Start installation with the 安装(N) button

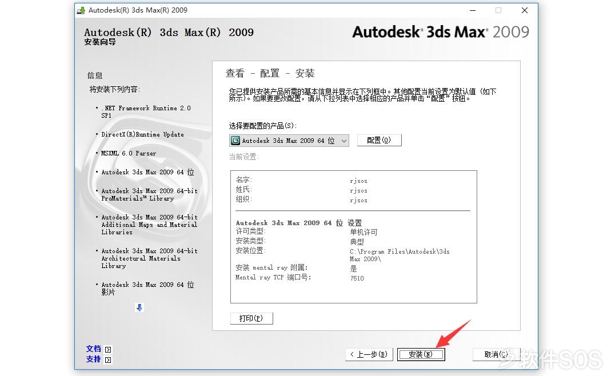[421, 354]
